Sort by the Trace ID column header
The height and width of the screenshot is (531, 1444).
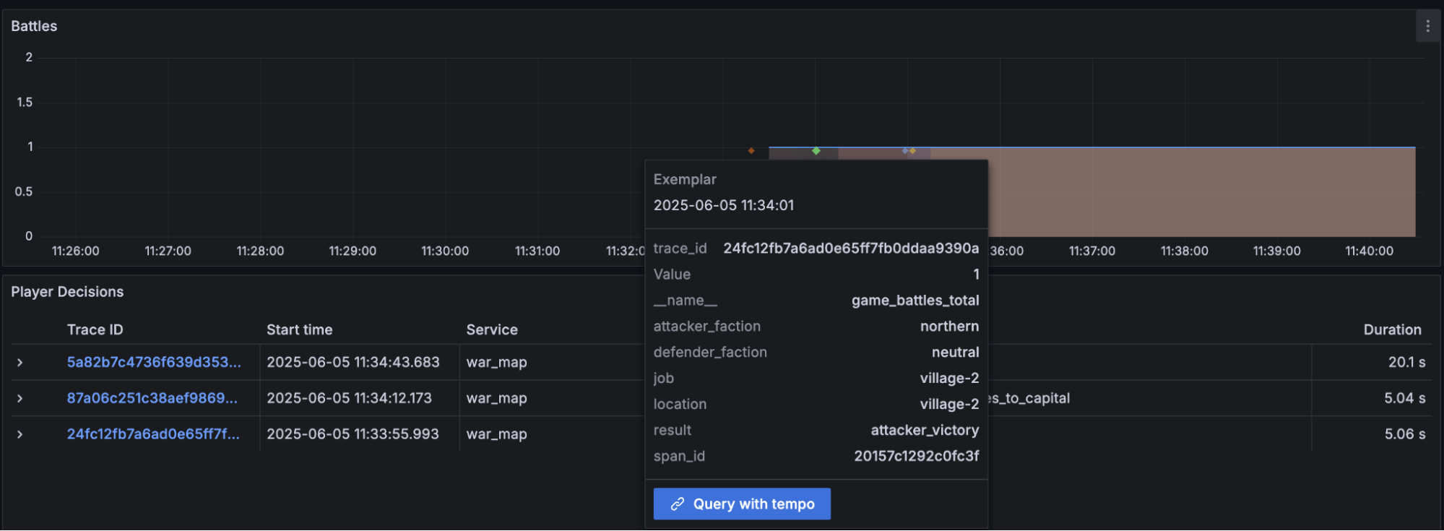click(95, 329)
